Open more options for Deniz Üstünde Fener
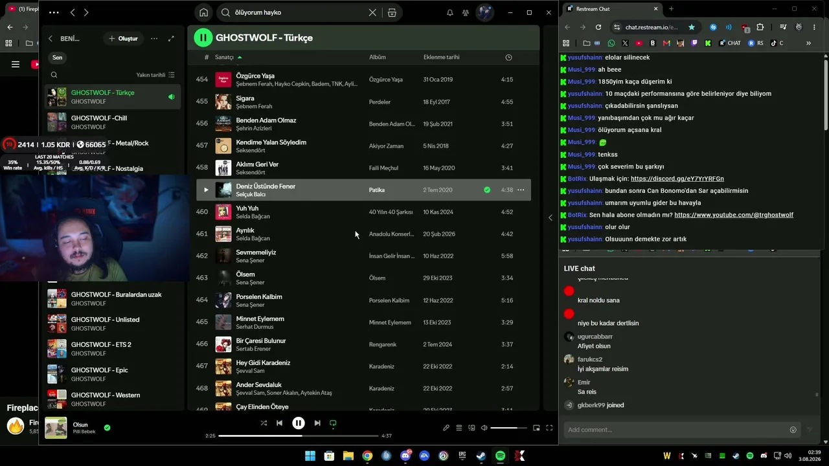This screenshot has height=466, width=829. 521,190
